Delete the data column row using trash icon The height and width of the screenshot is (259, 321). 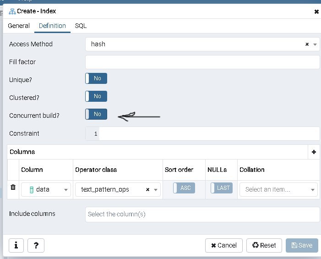click(13, 187)
